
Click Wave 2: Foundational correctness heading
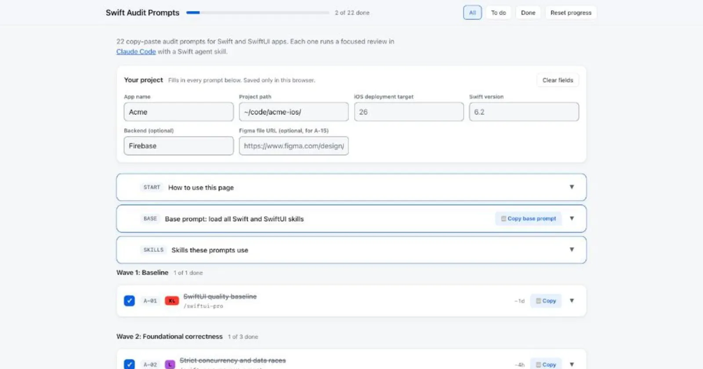tap(170, 336)
